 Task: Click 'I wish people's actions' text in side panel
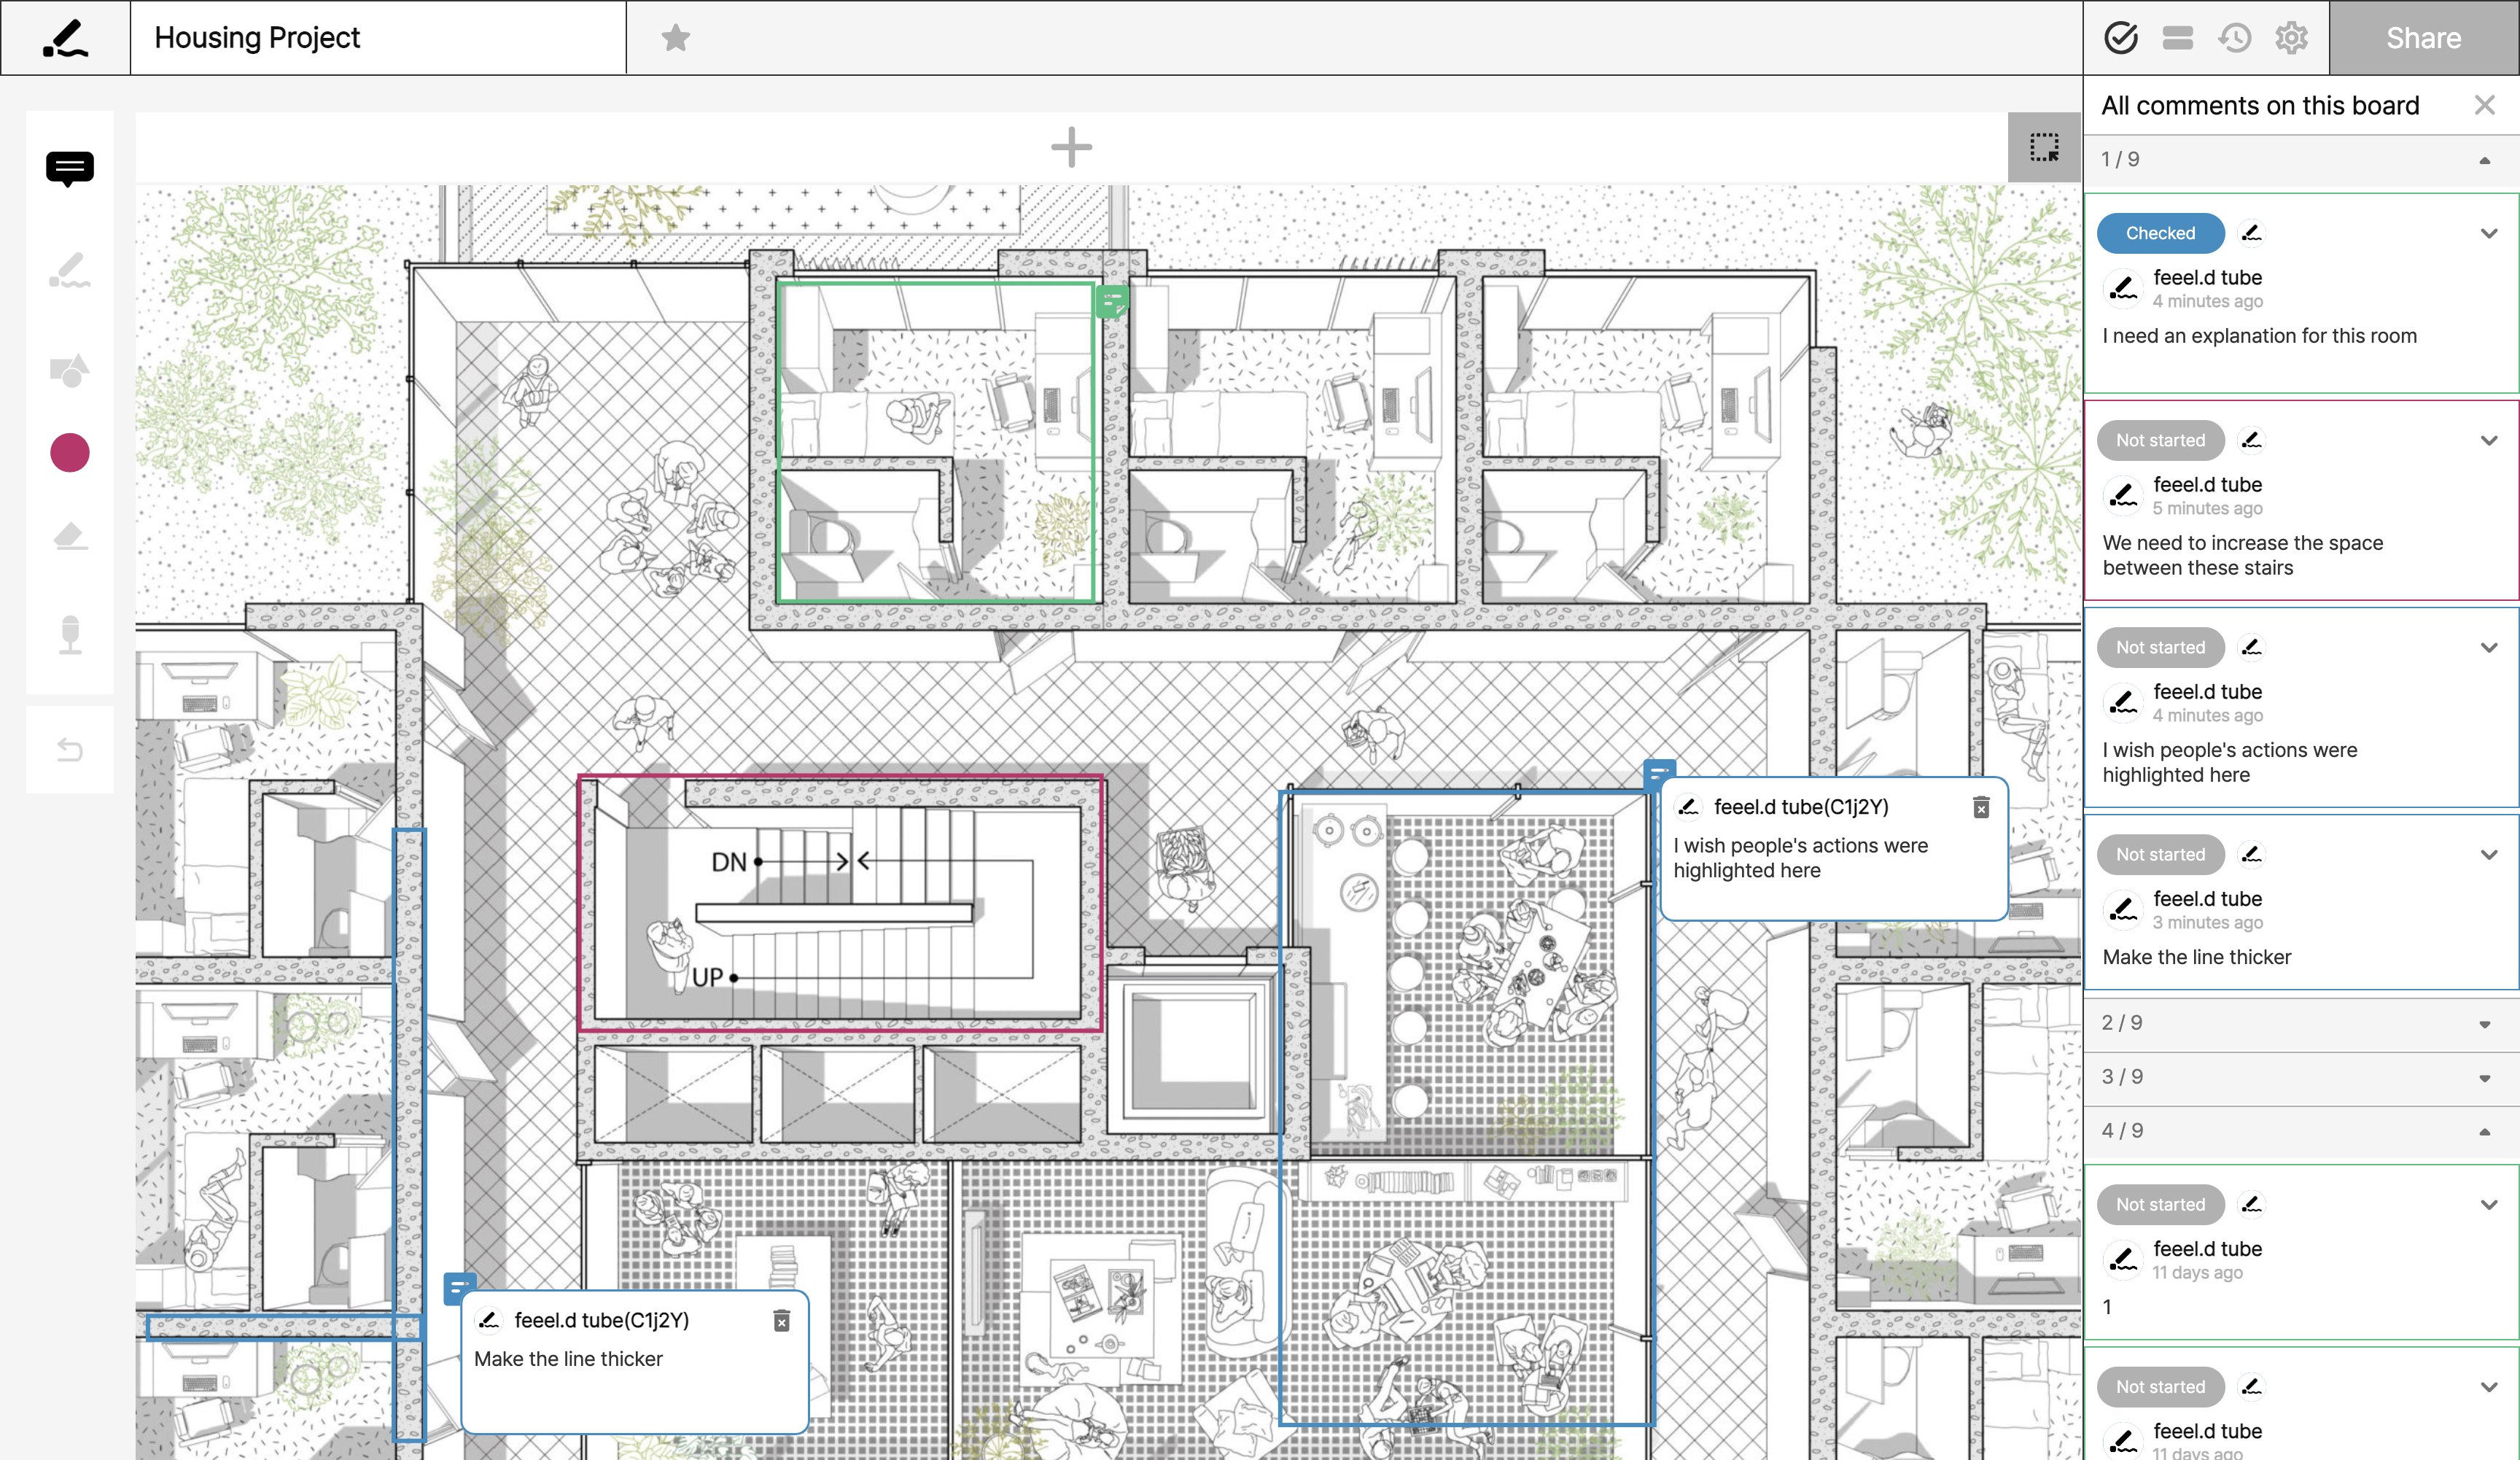(x=2229, y=762)
